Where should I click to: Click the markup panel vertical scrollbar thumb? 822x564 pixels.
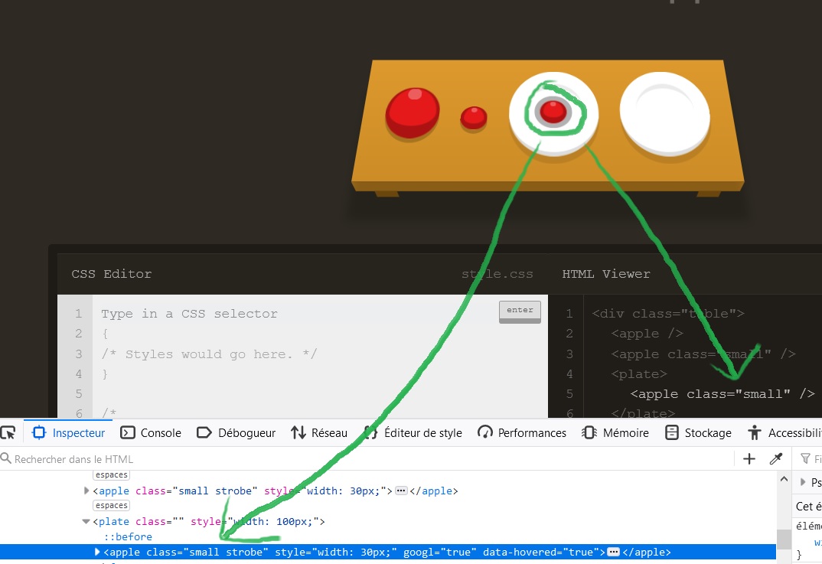click(x=782, y=539)
